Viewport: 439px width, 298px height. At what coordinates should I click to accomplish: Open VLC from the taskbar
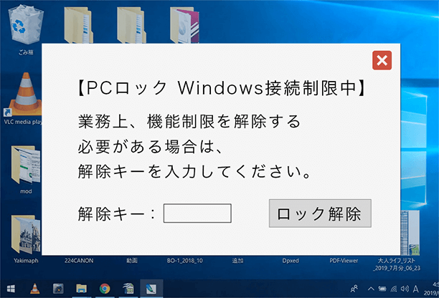[34, 289]
